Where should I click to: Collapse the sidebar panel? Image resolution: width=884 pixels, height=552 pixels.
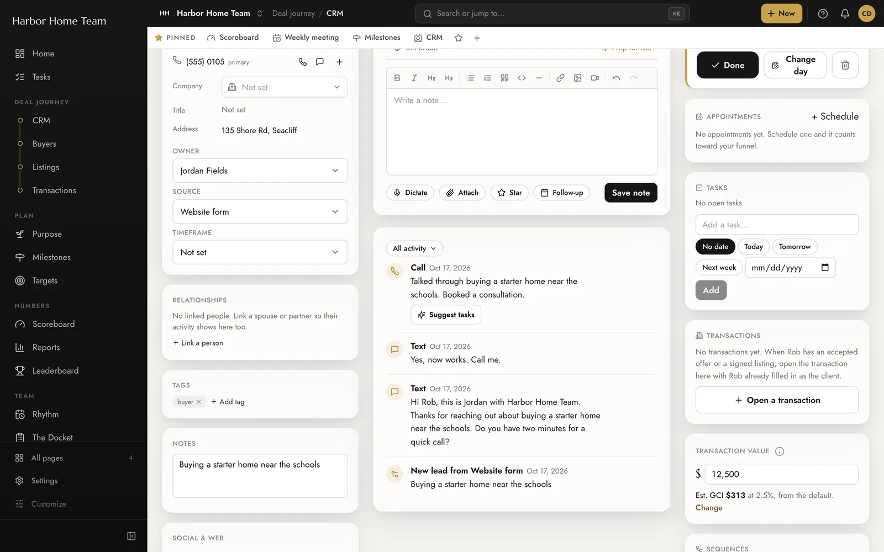click(131, 536)
